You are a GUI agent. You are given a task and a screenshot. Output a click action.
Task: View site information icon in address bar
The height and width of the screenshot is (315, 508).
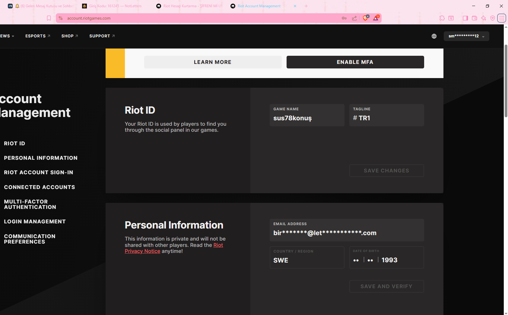coord(61,18)
